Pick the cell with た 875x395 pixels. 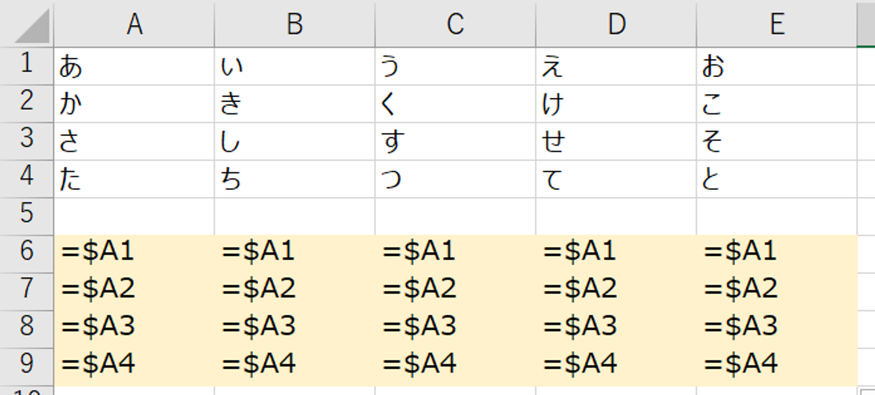(x=134, y=179)
